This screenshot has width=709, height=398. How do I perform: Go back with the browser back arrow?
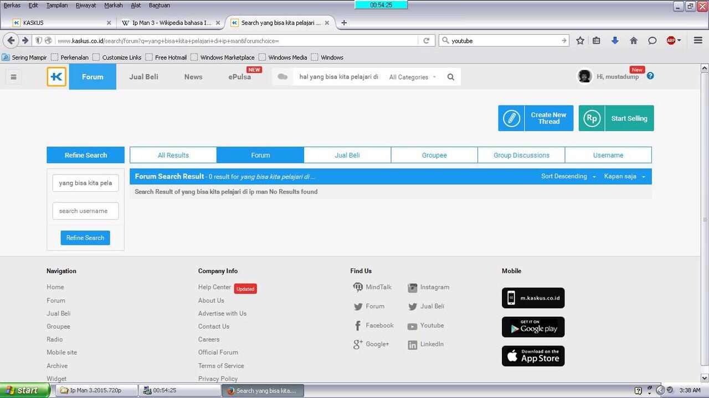click(x=11, y=40)
